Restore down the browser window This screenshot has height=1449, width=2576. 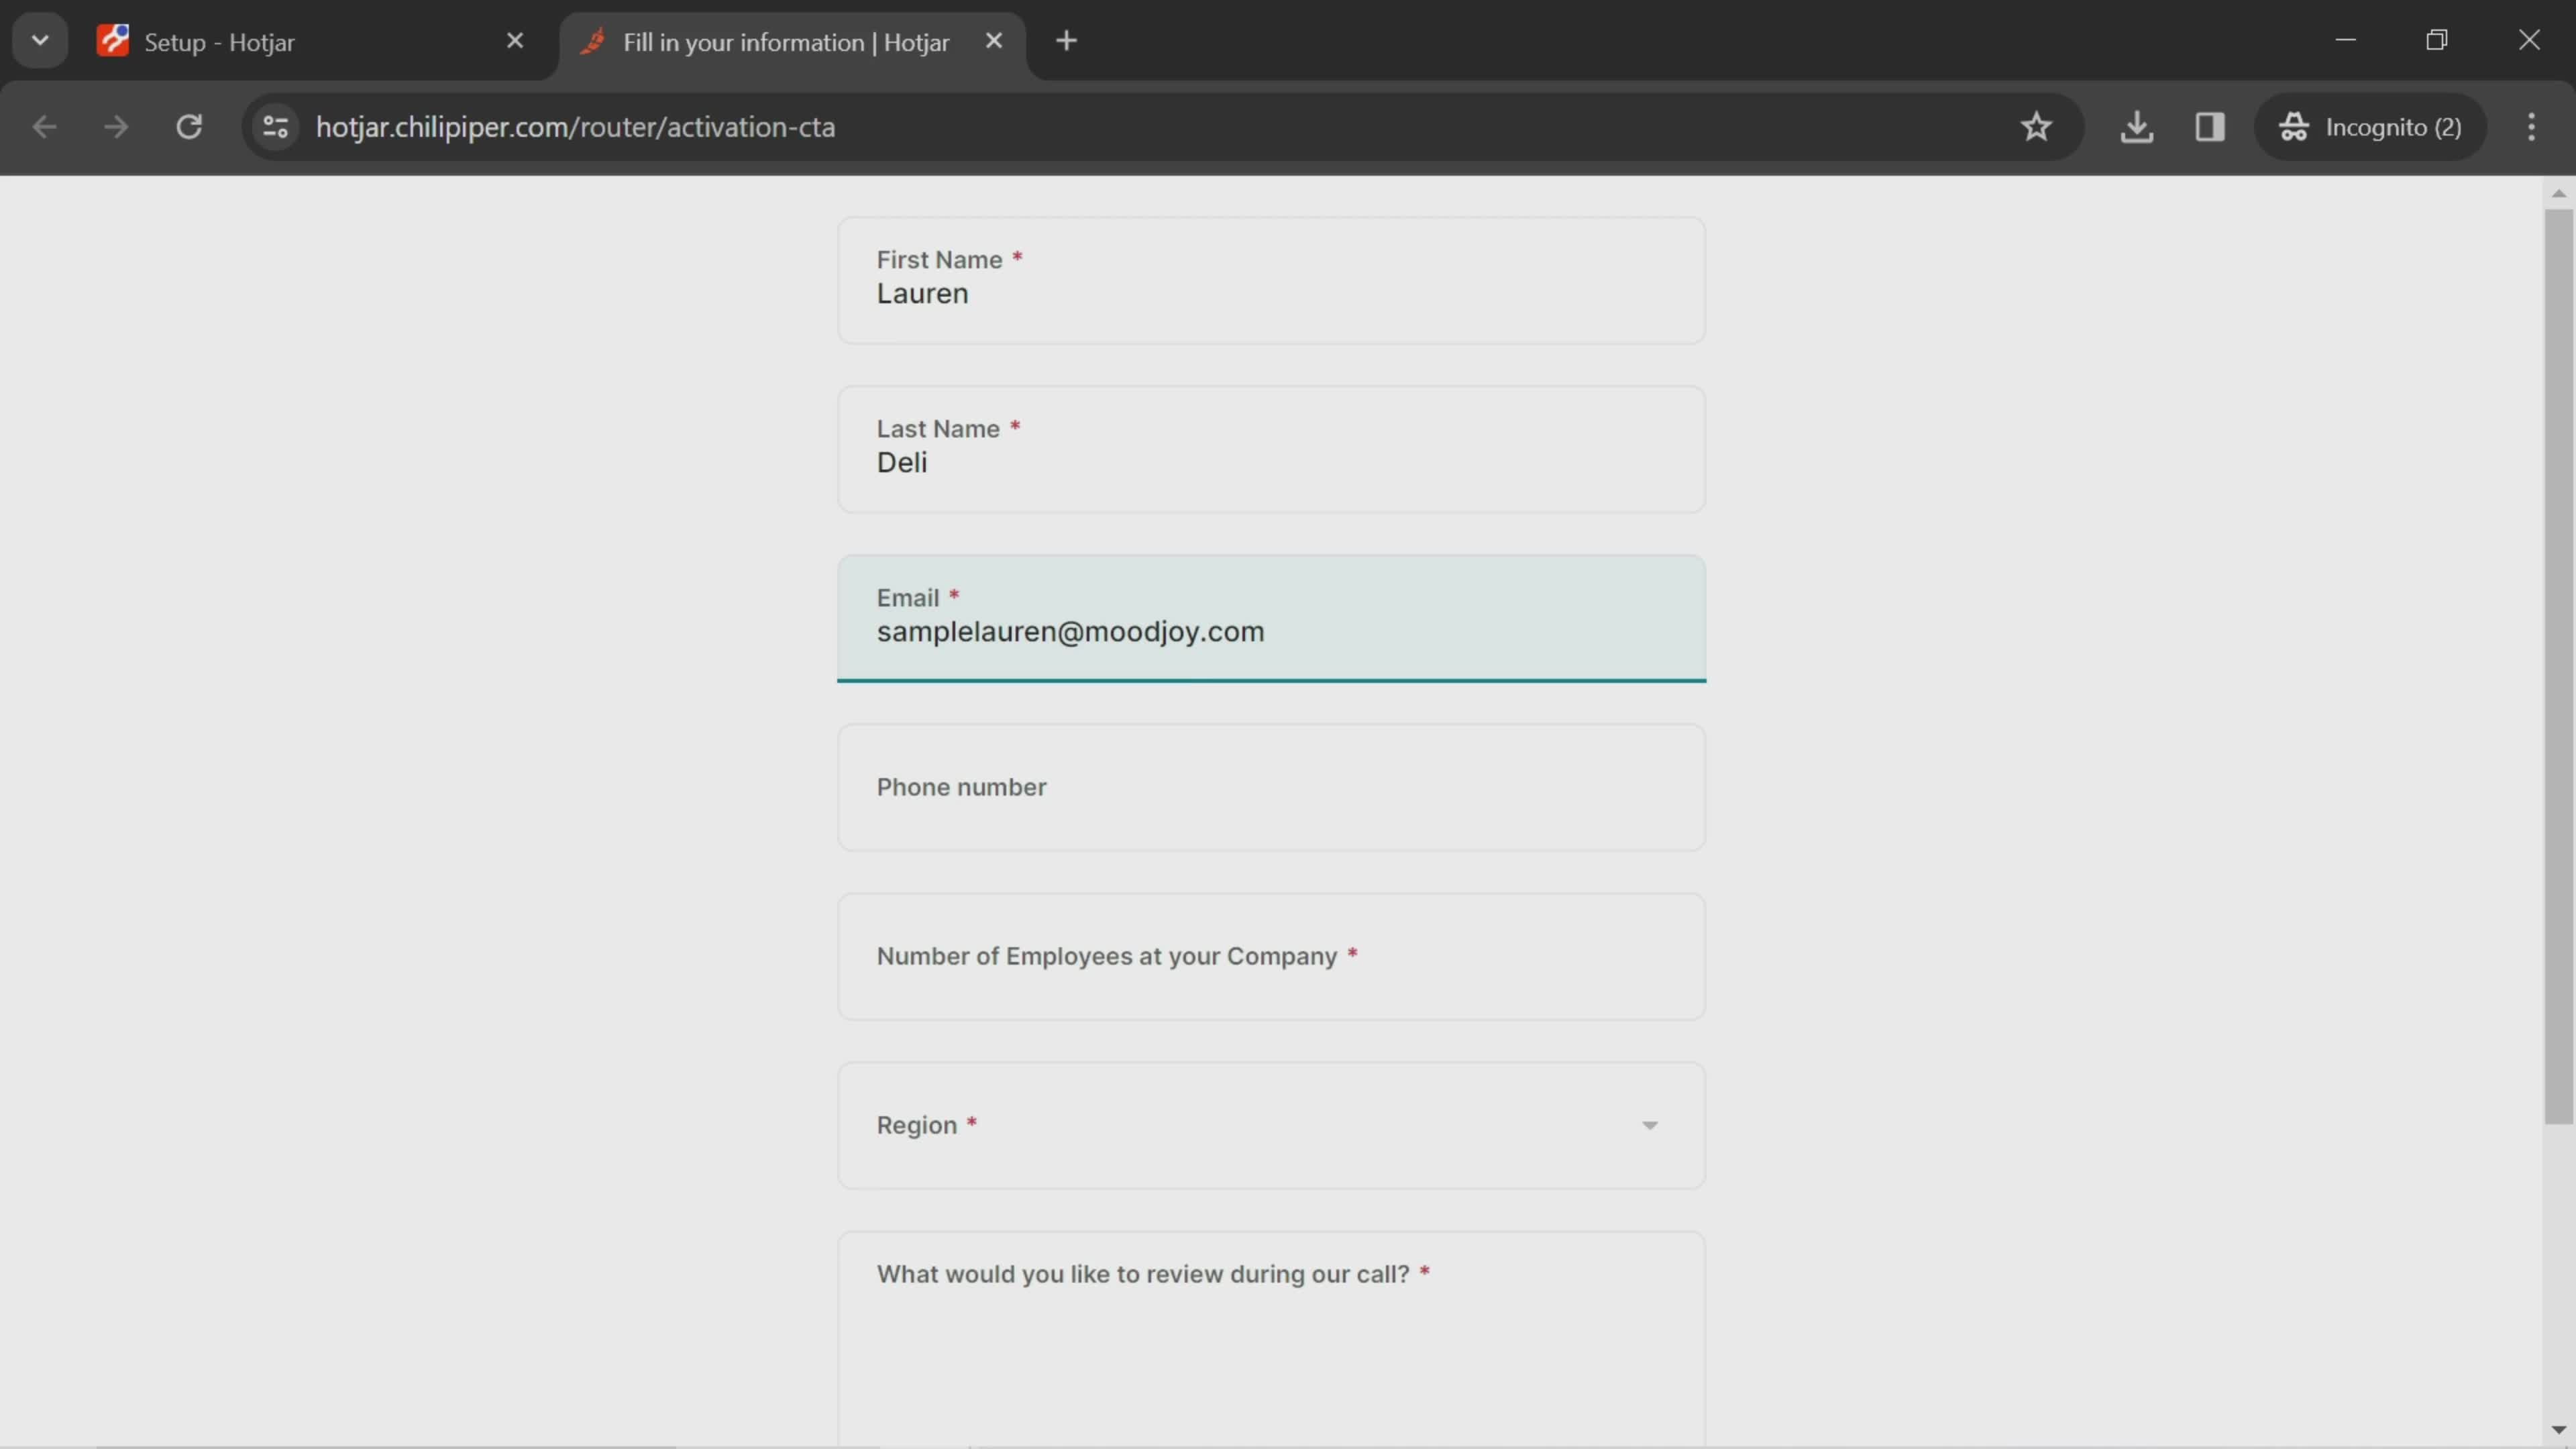[x=2437, y=40]
